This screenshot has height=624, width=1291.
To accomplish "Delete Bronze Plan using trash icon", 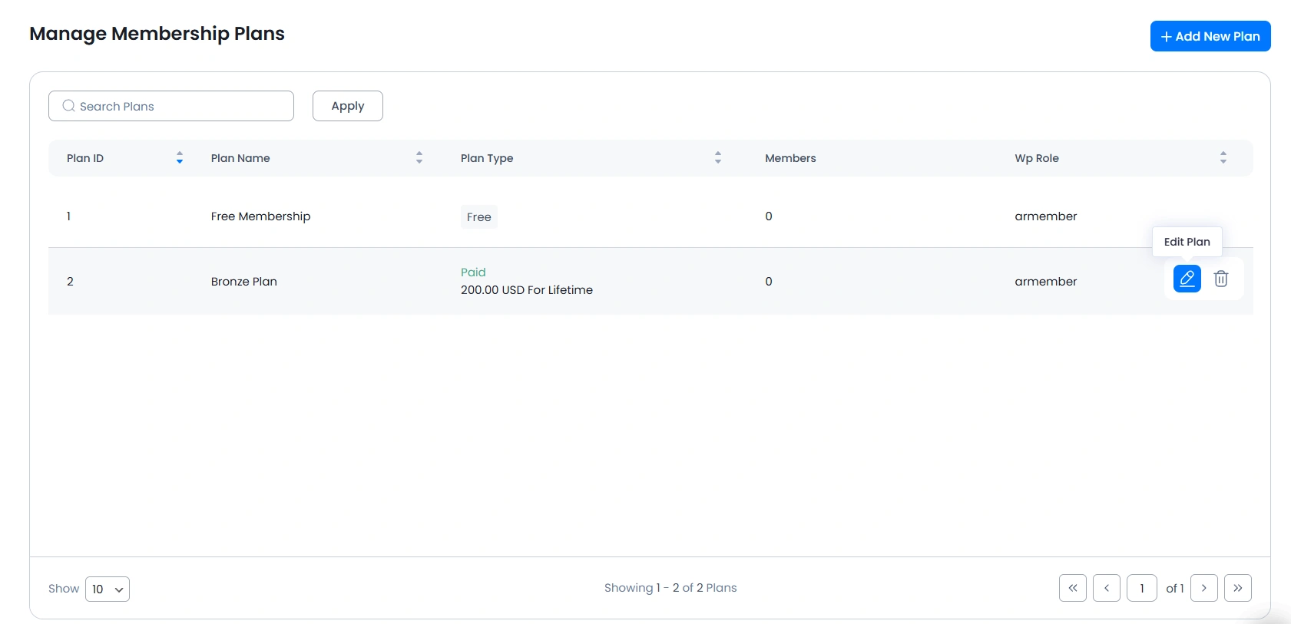I will (x=1220, y=279).
